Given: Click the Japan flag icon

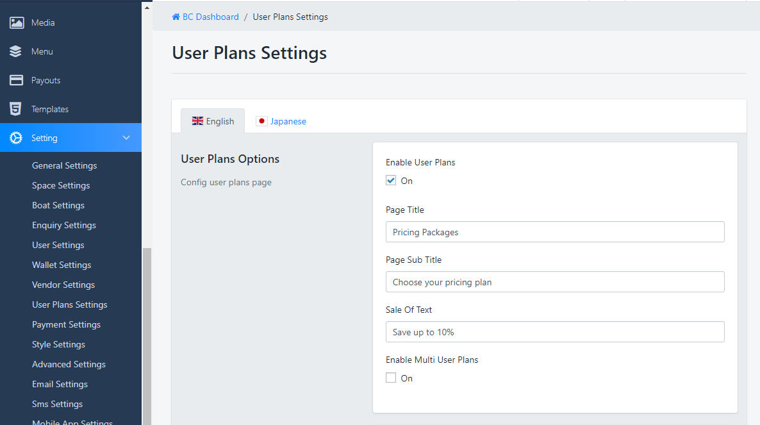Looking at the screenshot, I should [x=261, y=121].
